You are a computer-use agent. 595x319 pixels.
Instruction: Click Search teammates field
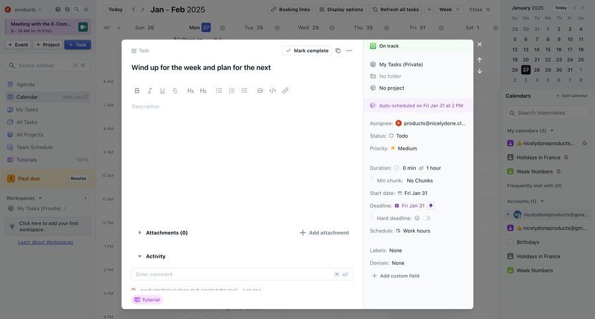pyautogui.click(x=547, y=113)
